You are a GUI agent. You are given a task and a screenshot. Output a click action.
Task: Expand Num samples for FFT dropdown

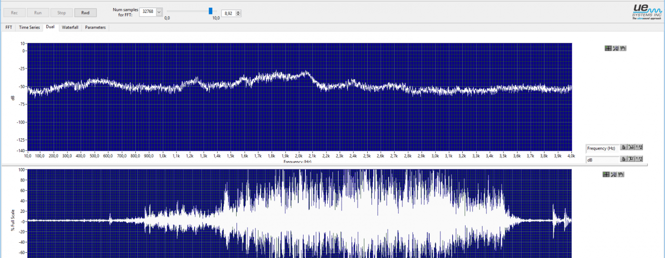click(x=159, y=13)
